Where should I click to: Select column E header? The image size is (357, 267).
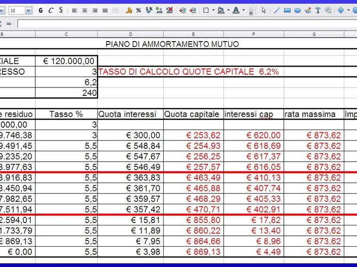[x=193, y=34]
